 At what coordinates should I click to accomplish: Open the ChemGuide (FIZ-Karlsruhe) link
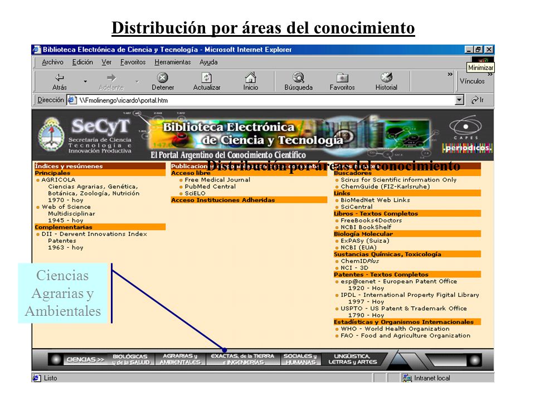tap(385, 187)
